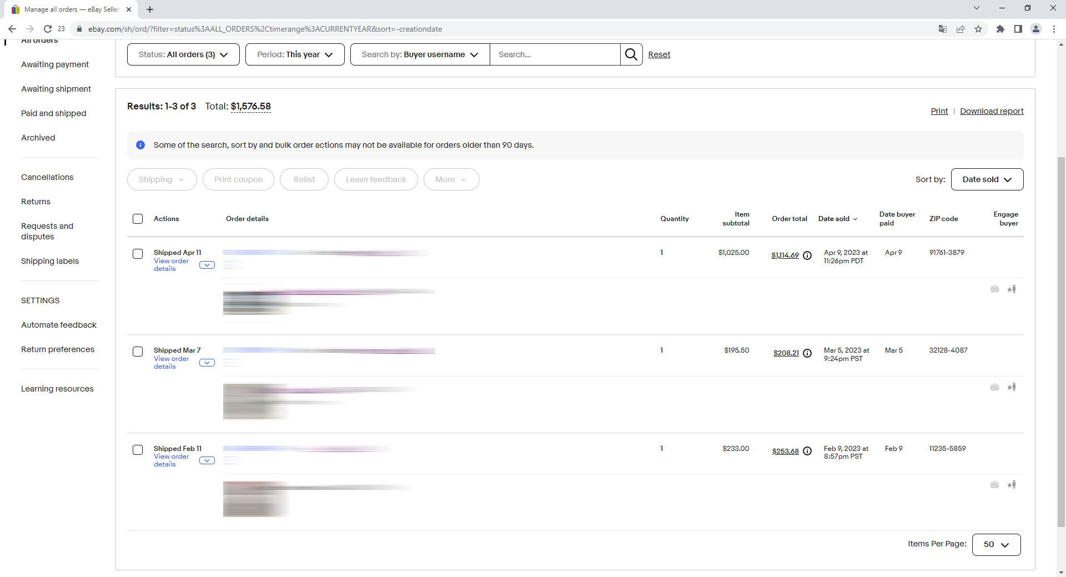Viewport: 1066px width, 577px height.
Task: Click the $1,576.58 total amount
Action: (251, 107)
